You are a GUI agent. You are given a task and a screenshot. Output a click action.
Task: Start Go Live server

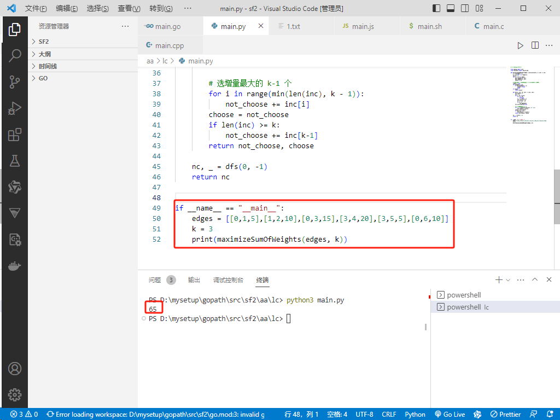[451, 415]
